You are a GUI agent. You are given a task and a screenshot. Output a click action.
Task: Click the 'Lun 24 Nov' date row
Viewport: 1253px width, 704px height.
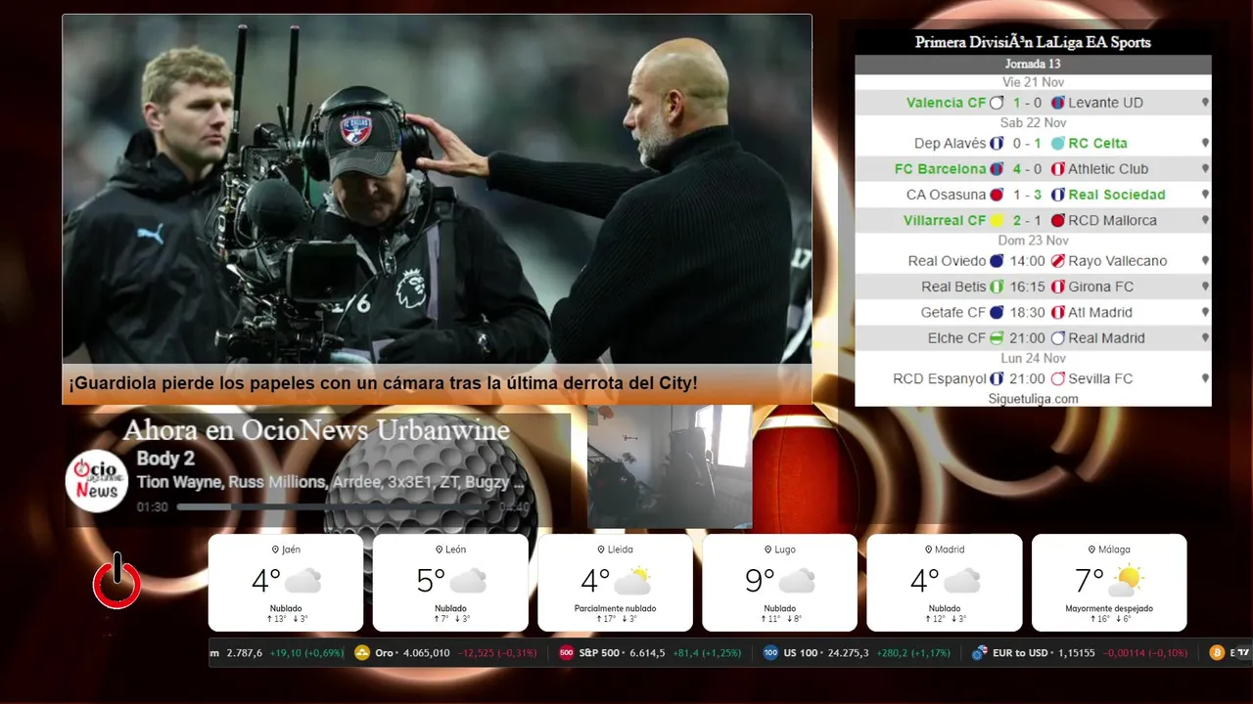tap(1033, 358)
